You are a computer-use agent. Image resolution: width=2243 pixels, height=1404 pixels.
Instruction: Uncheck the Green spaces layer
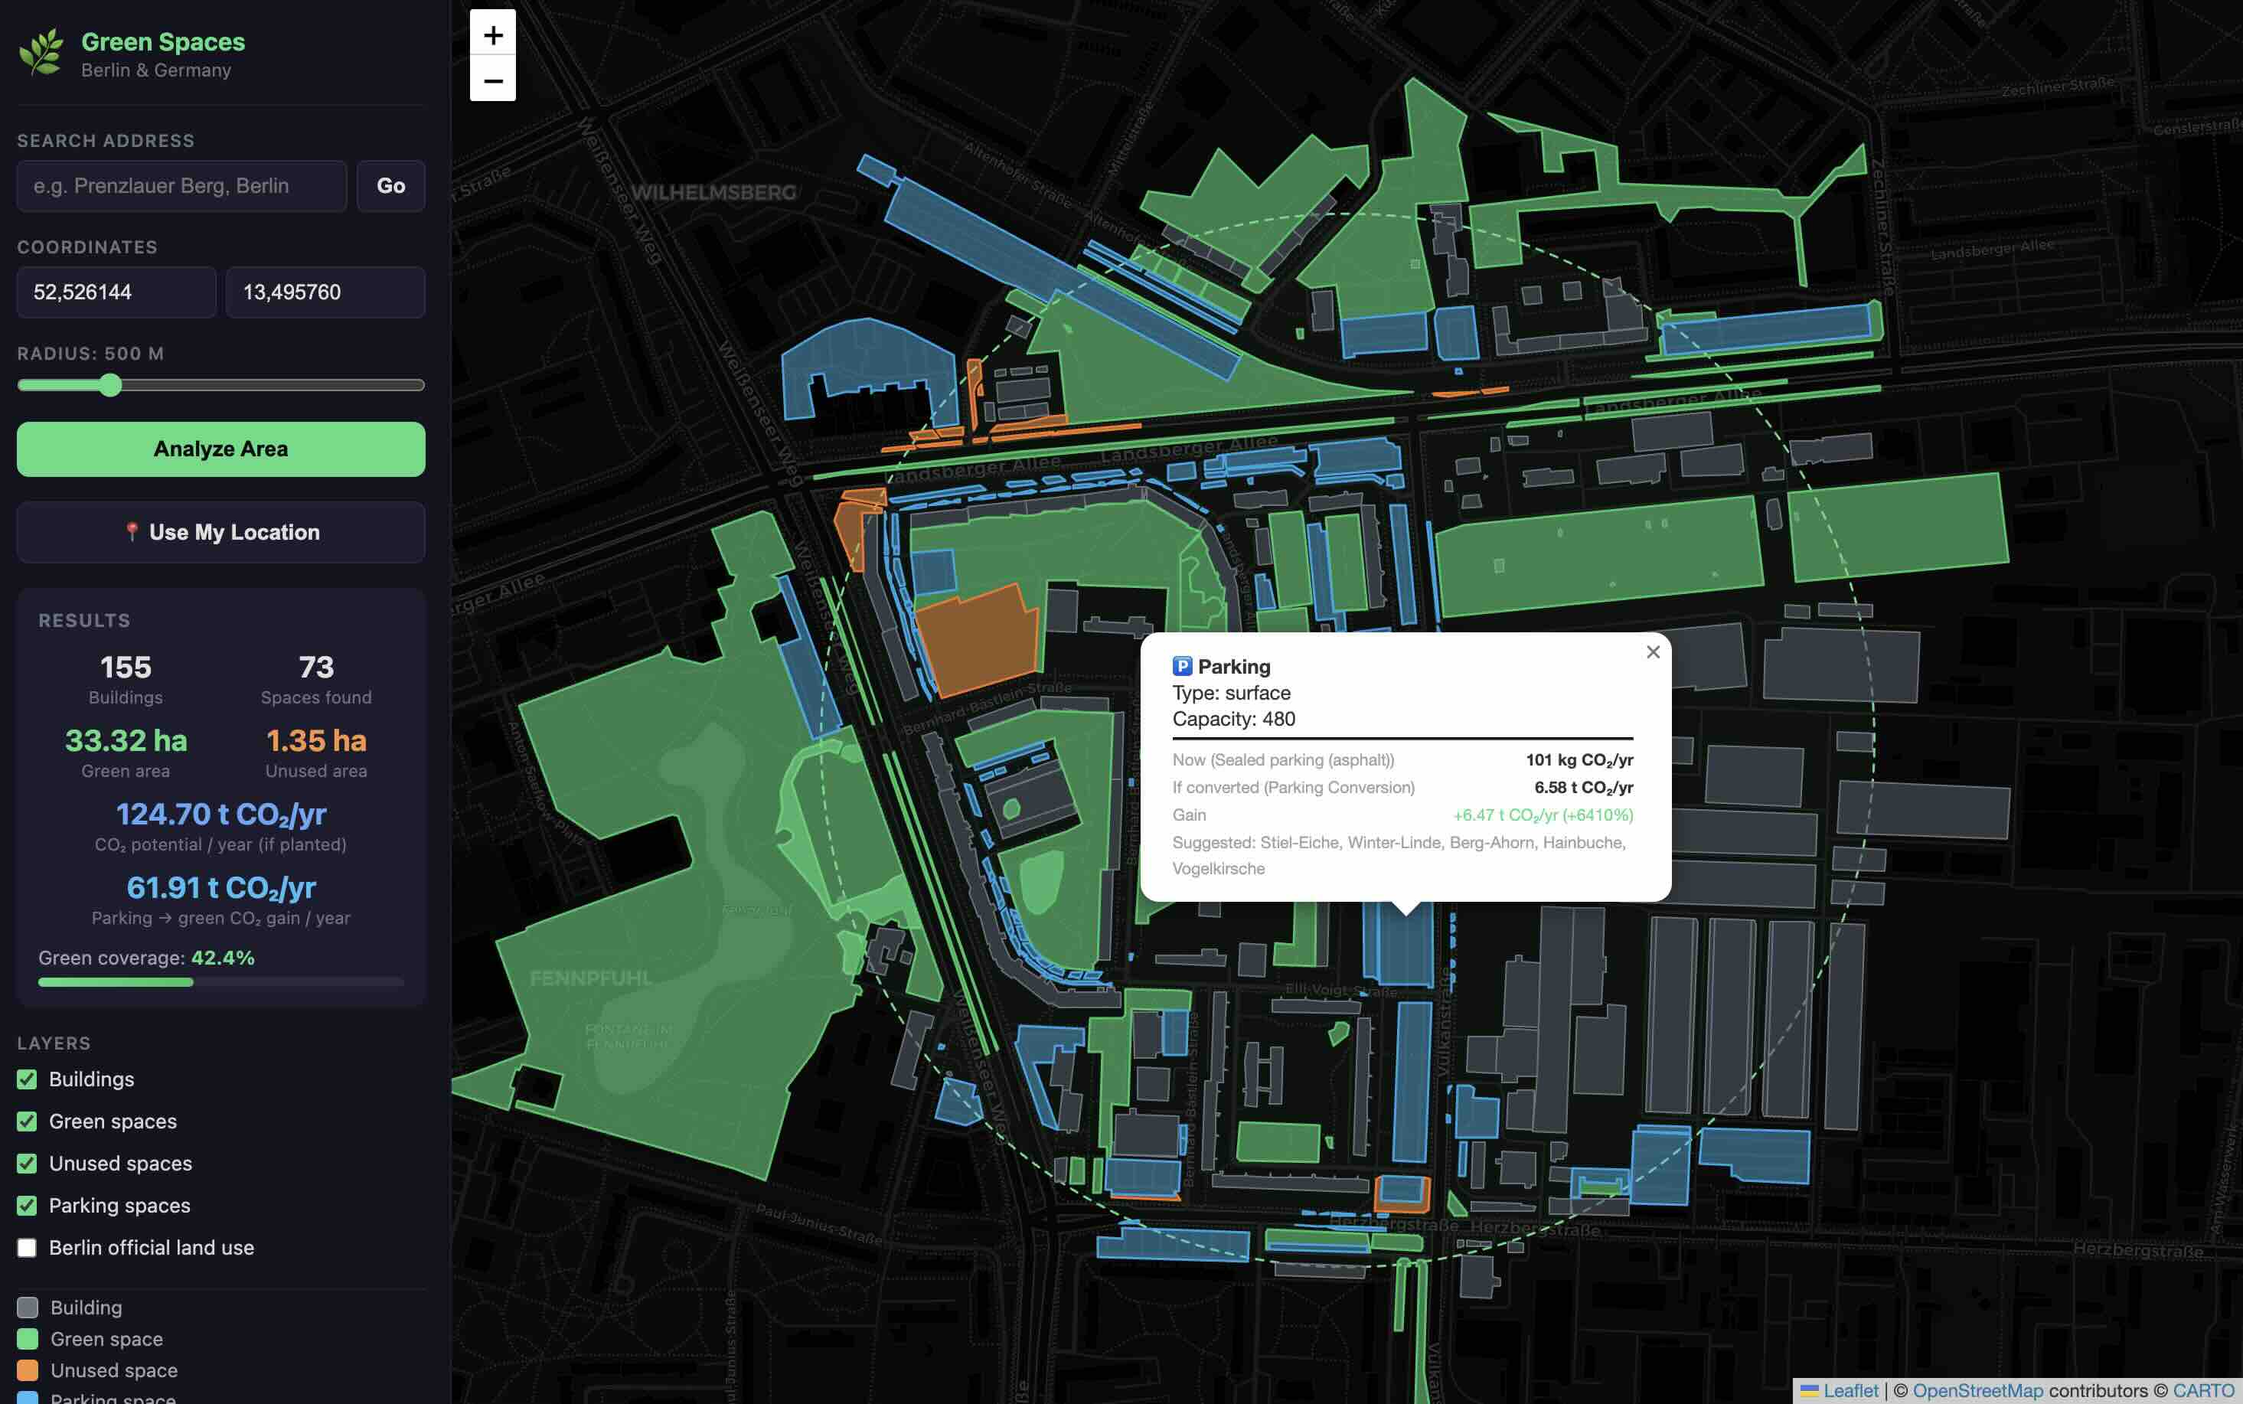pos(25,1121)
